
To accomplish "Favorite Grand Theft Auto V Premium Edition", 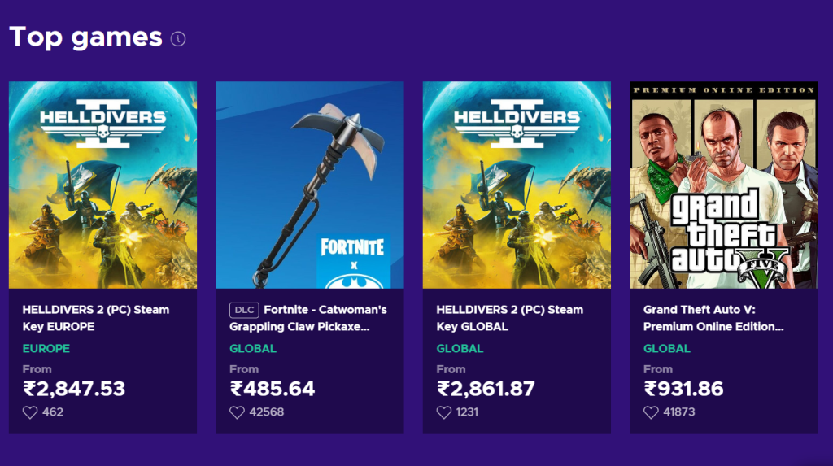I will [651, 412].
